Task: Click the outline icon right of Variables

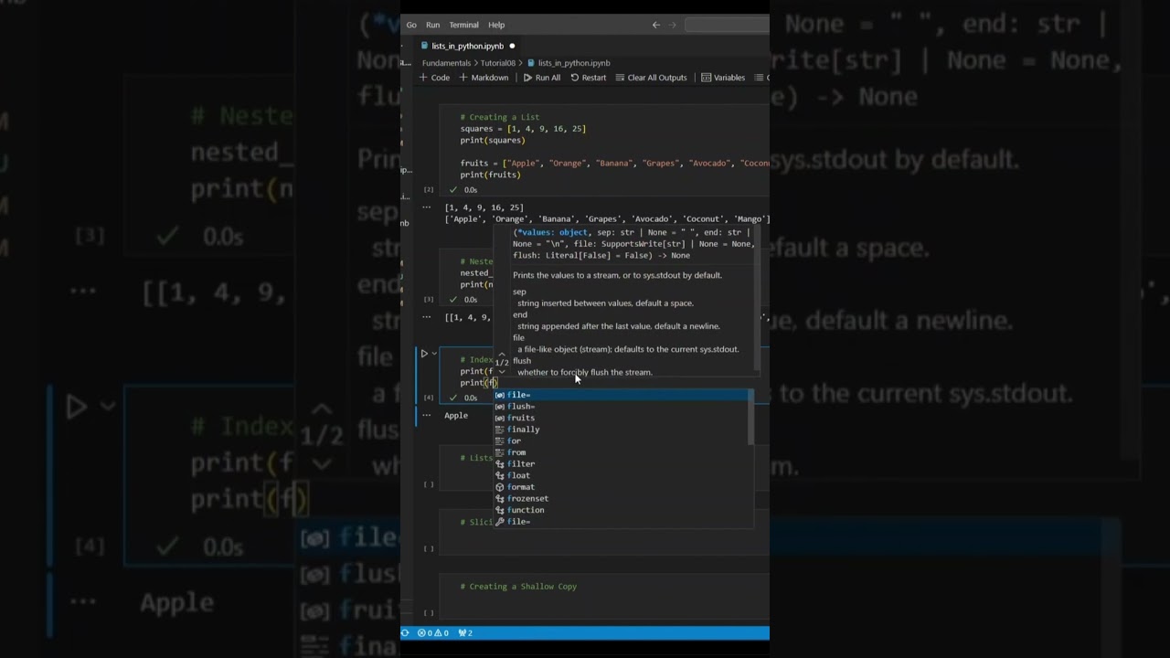Action: pyautogui.click(x=760, y=78)
